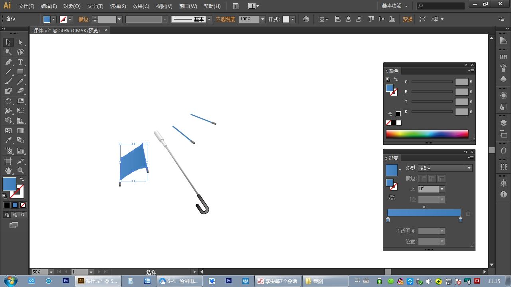Set paint to None in toolbox
Image resolution: width=511 pixels, height=287 pixels.
coord(23,205)
